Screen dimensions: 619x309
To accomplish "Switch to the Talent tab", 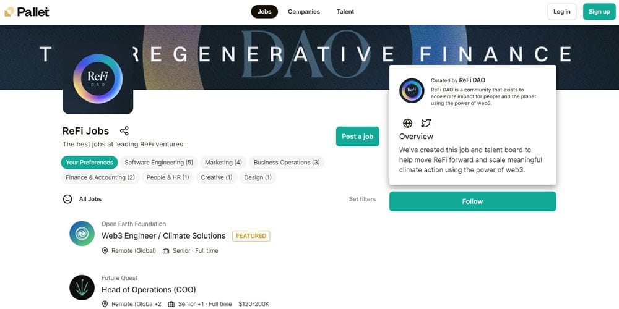I will coord(345,12).
